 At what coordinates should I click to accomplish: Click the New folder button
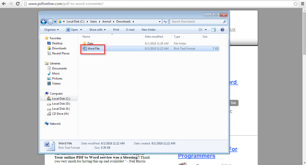(148, 30)
